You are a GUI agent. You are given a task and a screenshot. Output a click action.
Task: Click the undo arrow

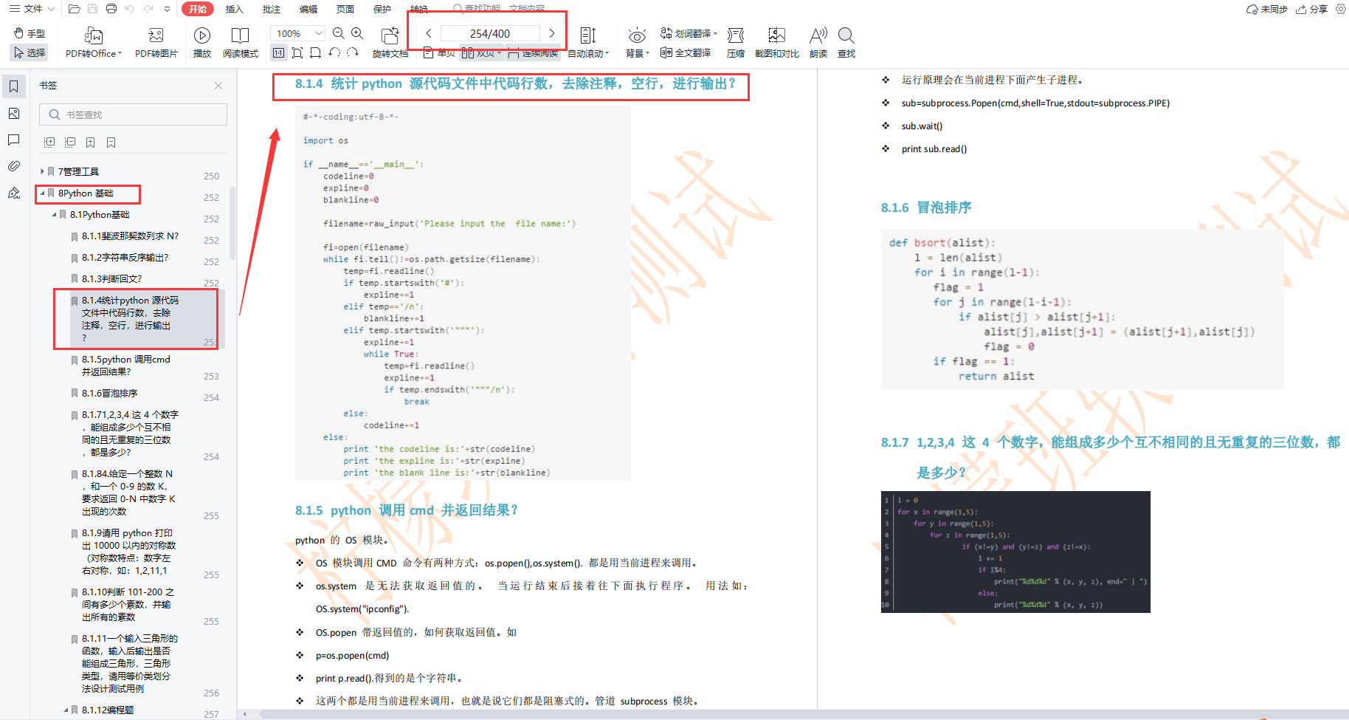pyautogui.click(x=130, y=9)
